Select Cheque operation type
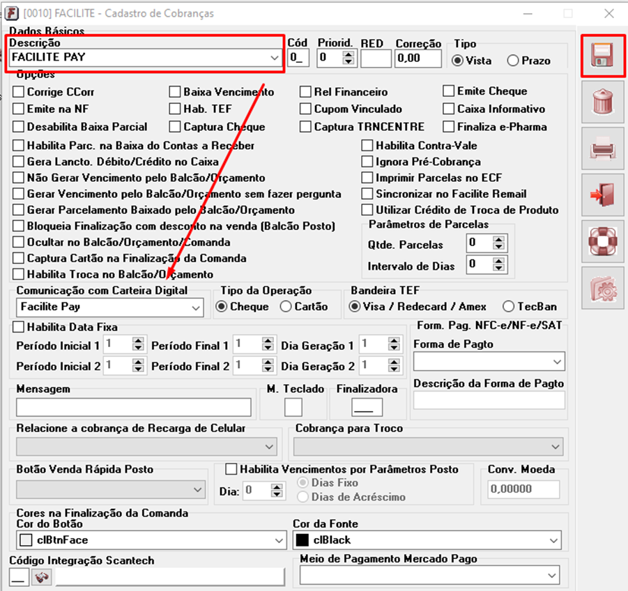Screen dimensions: 628x591 [221, 307]
